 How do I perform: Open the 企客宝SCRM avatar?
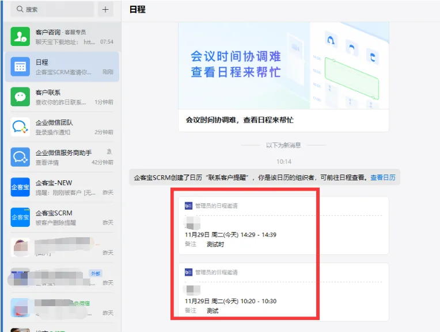coord(20,217)
